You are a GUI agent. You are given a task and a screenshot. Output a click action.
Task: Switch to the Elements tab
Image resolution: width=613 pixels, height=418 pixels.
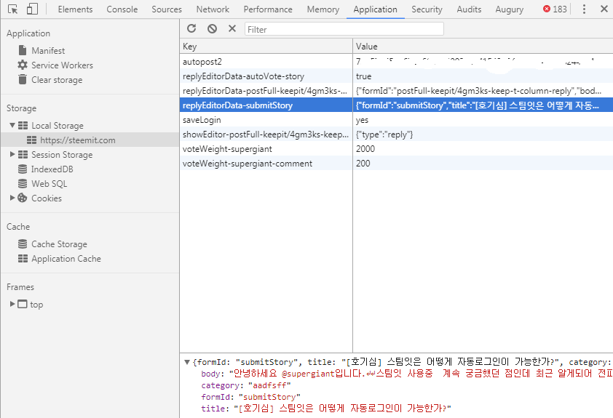tap(75, 9)
